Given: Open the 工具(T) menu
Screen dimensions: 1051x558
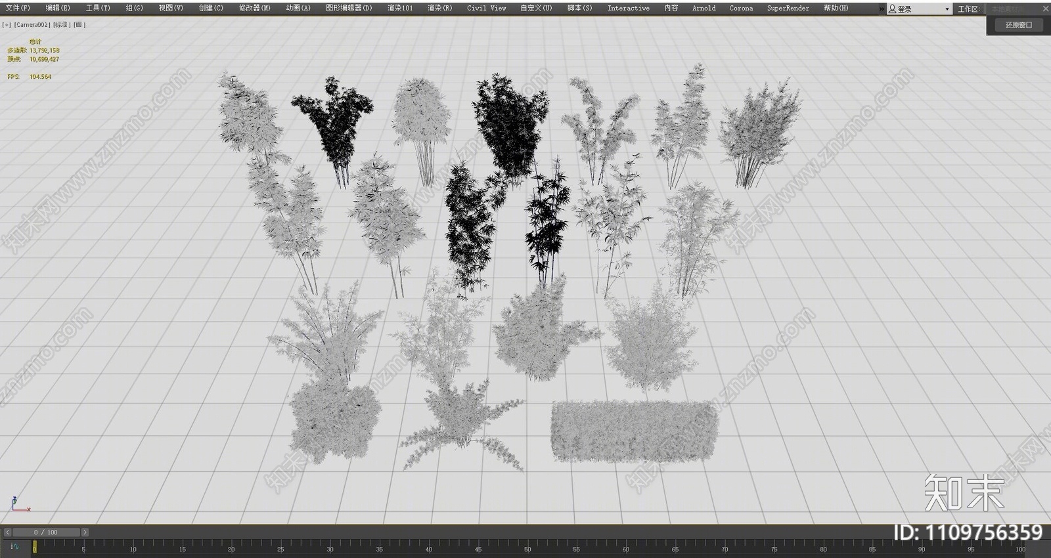Looking at the screenshot, I should [98, 8].
